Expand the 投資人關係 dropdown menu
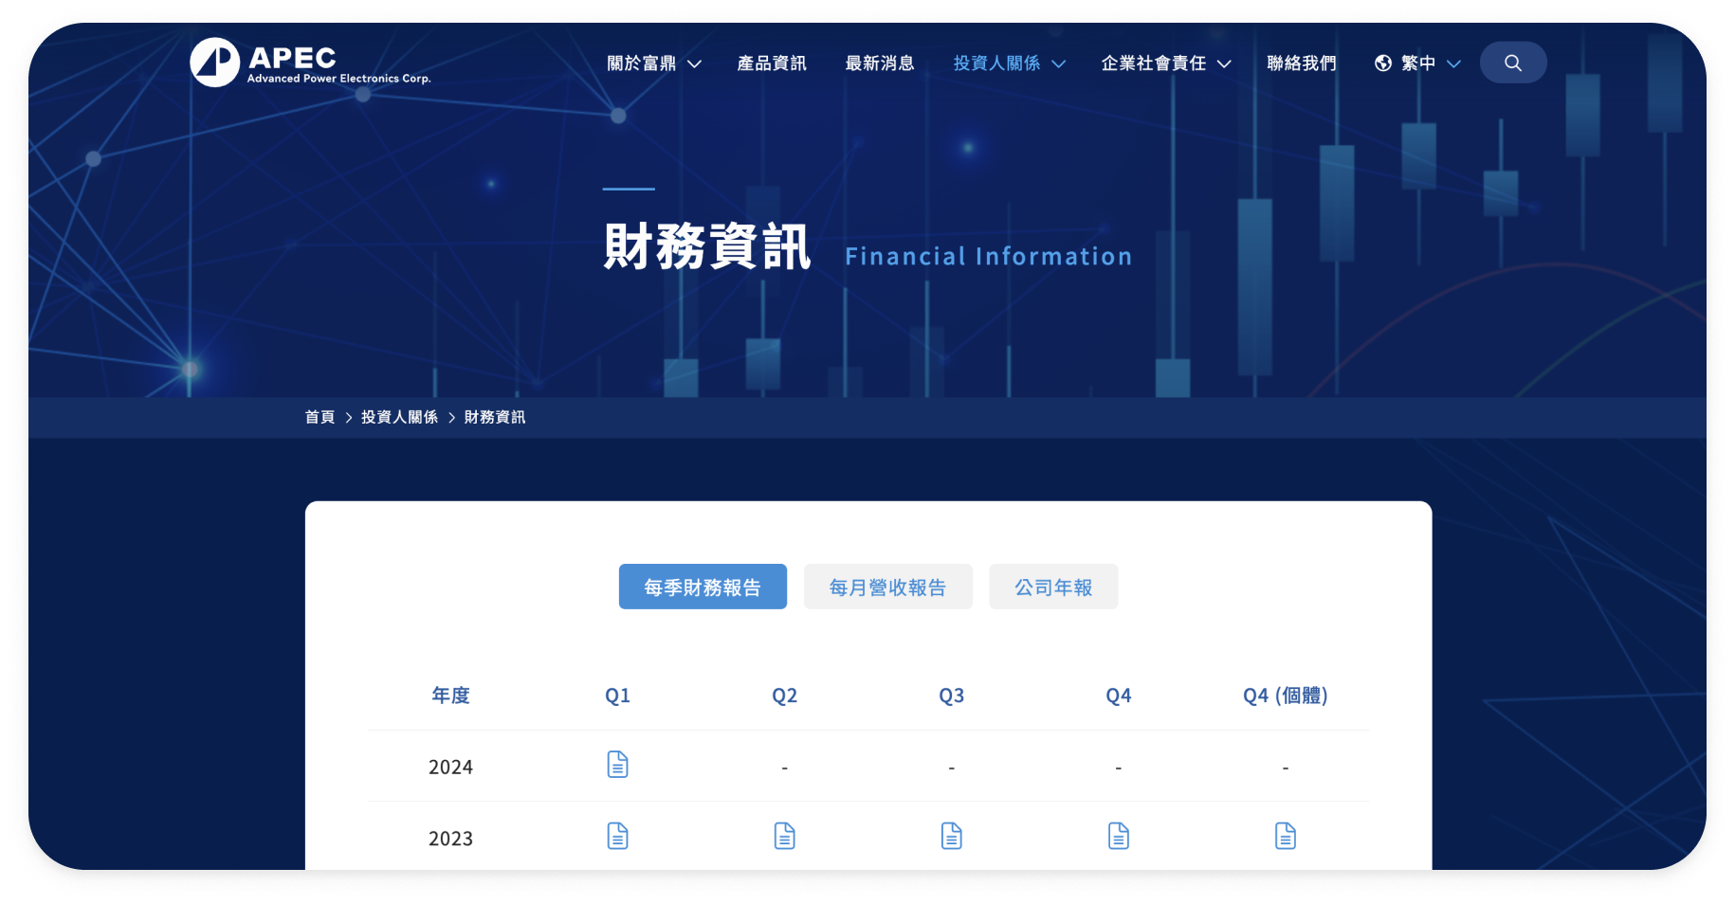Viewport: 1735px width, 904px height. (x=1009, y=63)
